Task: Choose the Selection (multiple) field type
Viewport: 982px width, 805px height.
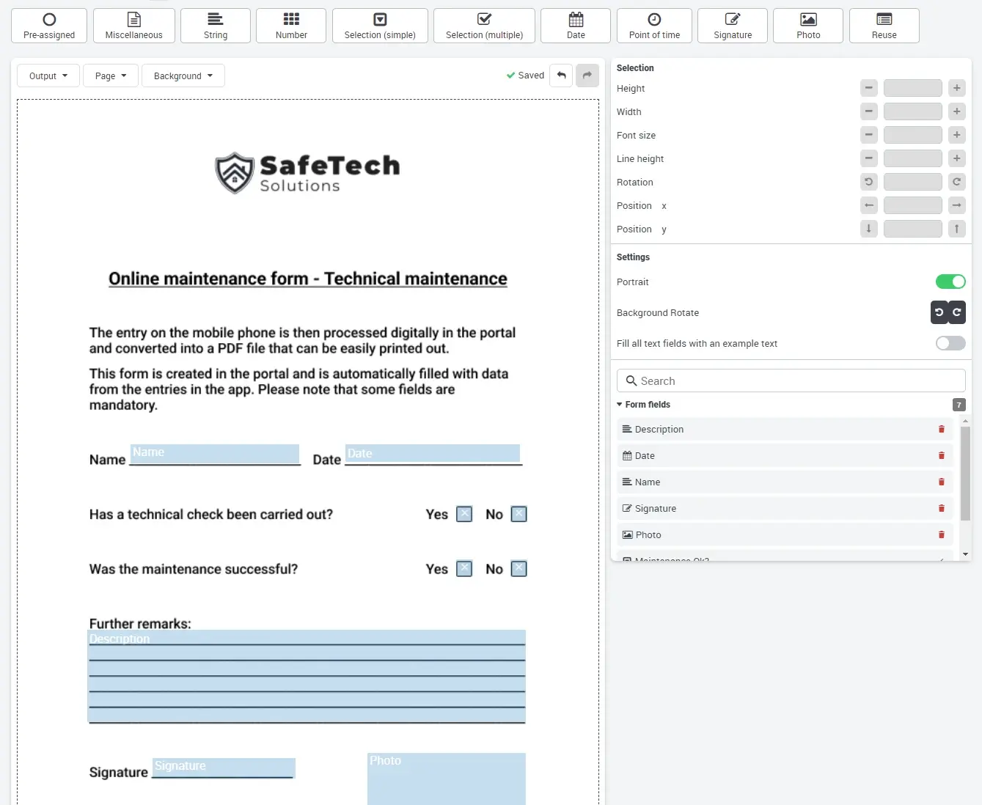Action: pyautogui.click(x=483, y=26)
